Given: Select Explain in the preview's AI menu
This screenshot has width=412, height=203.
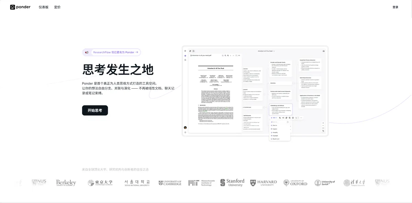Looking at the screenshot, I should 275,129.
